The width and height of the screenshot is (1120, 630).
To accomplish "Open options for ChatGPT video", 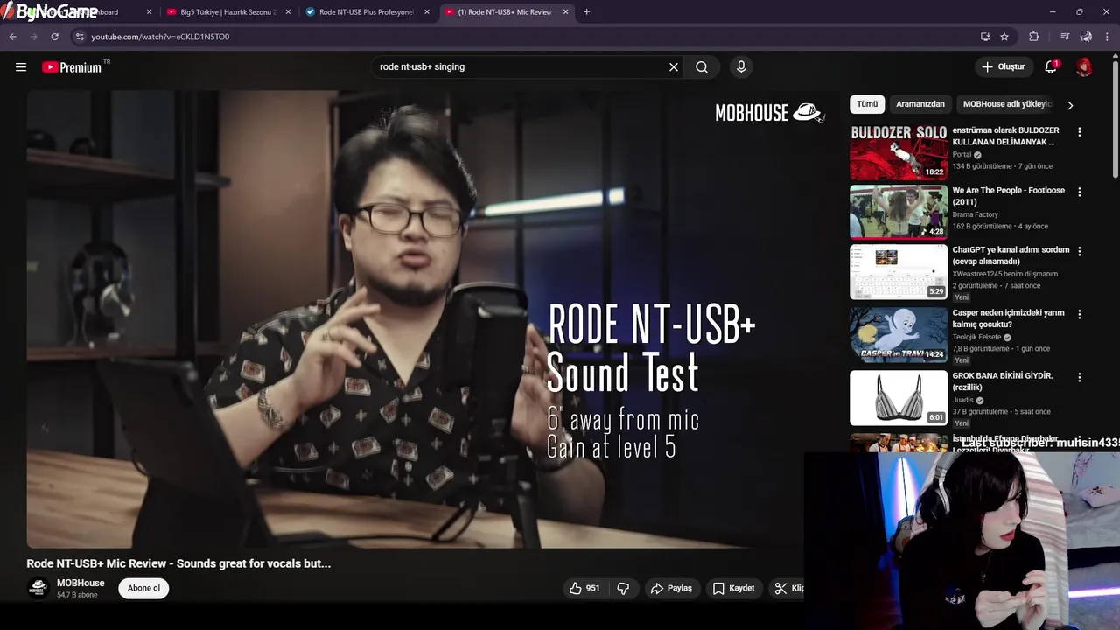I will coord(1080,251).
